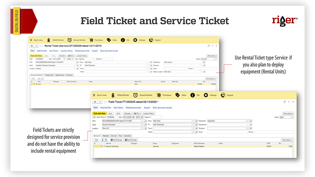The height and width of the screenshot is (177, 315).
Task: Click Post and close in Field Ticket
Action: coord(99,113)
